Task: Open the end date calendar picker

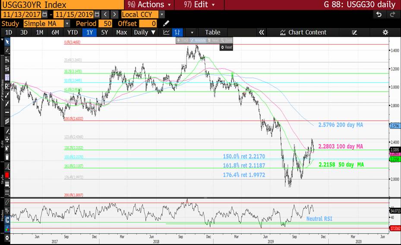Action: coord(97,14)
